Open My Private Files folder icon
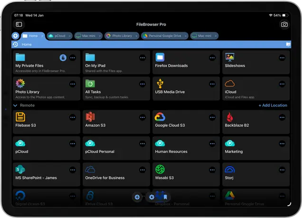This screenshot has height=218, width=302. (20, 57)
